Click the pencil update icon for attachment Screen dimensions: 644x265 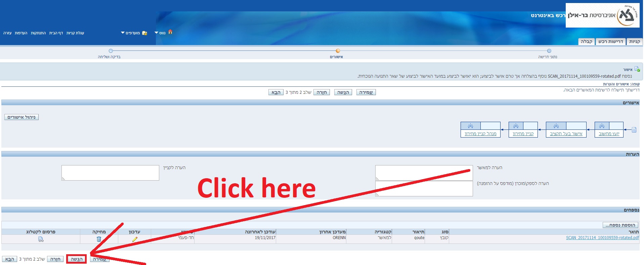tap(135, 239)
